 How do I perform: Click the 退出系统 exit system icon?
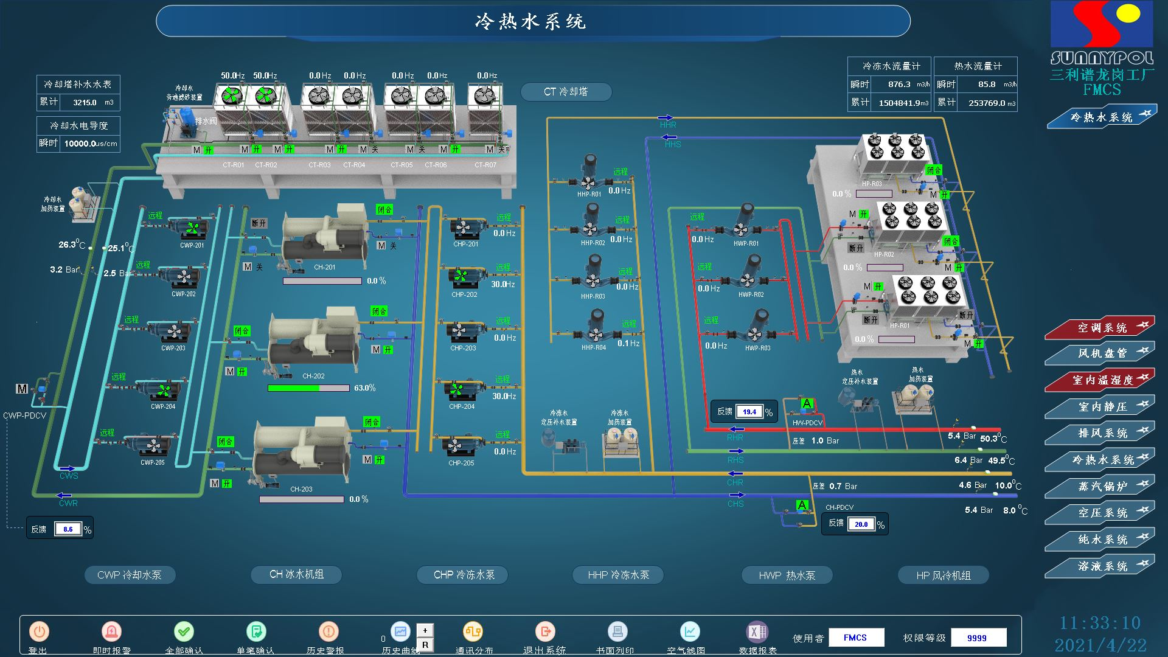(x=545, y=632)
